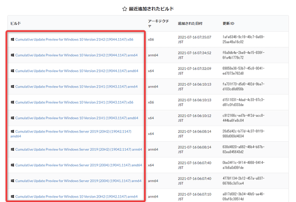Click Windows logo of 21H2 (19044.1147) arm64 row
Screen dimensions: 296x202
12,55
